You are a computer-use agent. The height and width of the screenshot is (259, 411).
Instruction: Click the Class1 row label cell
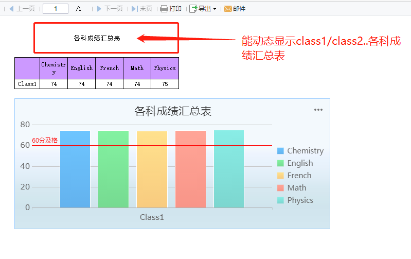coord(27,84)
